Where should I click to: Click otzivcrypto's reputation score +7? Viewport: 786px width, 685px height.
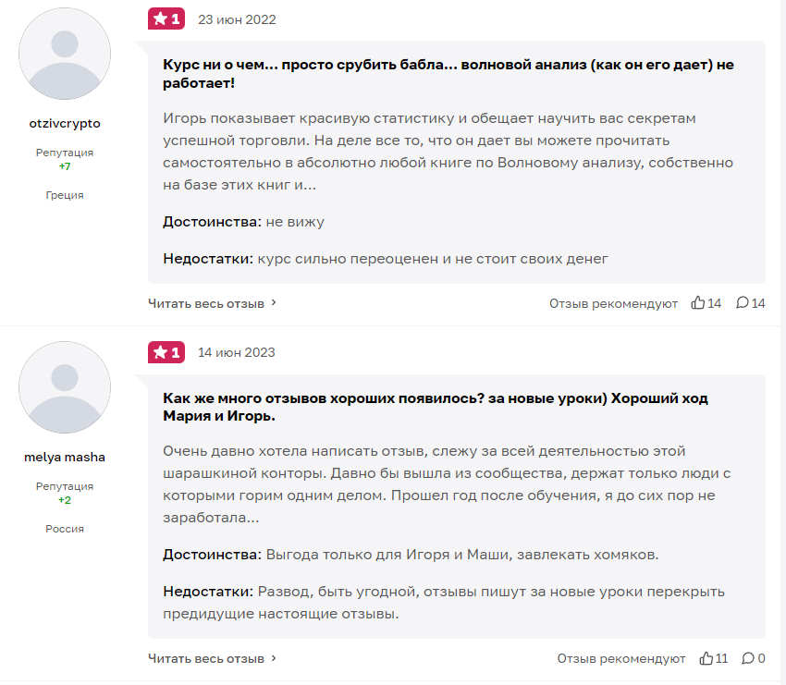coord(65,166)
